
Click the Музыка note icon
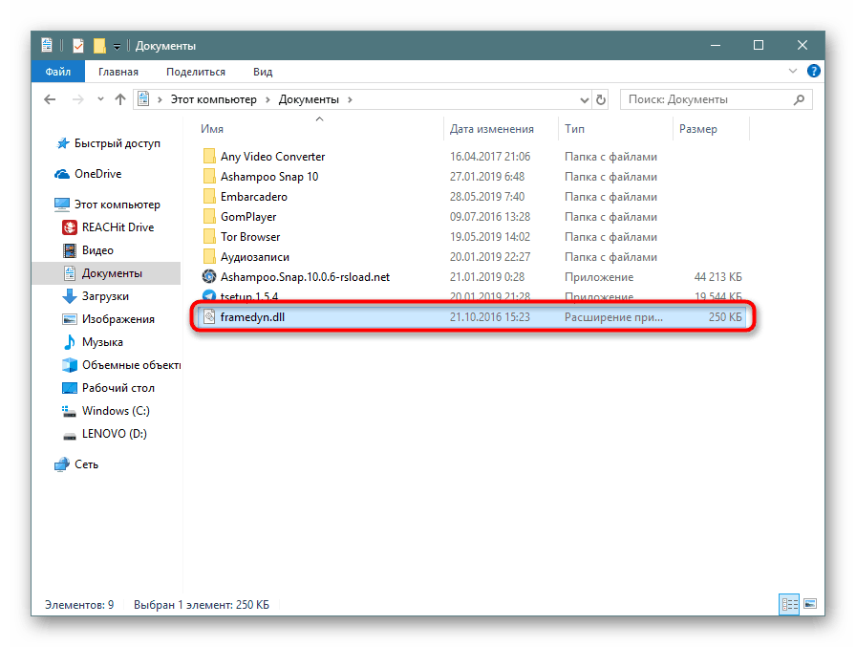tap(70, 342)
